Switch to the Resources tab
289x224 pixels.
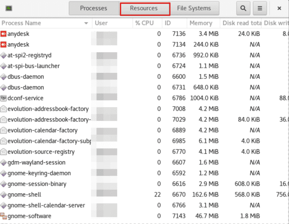pos(145,9)
